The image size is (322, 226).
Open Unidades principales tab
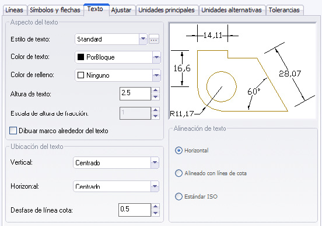coord(167,10)
